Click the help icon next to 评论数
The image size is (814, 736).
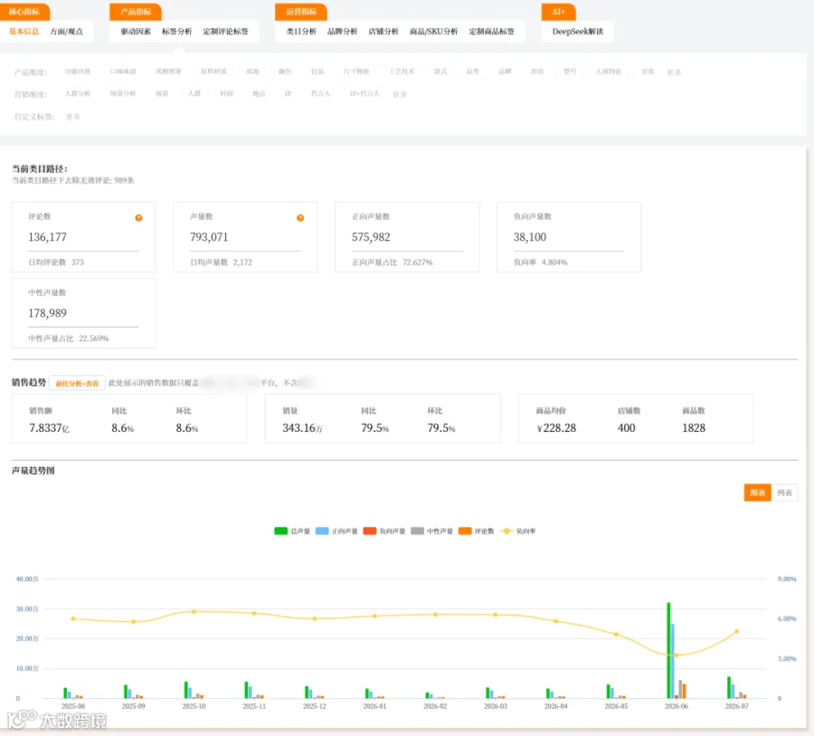pyautogui.click(x=138, y=218)
